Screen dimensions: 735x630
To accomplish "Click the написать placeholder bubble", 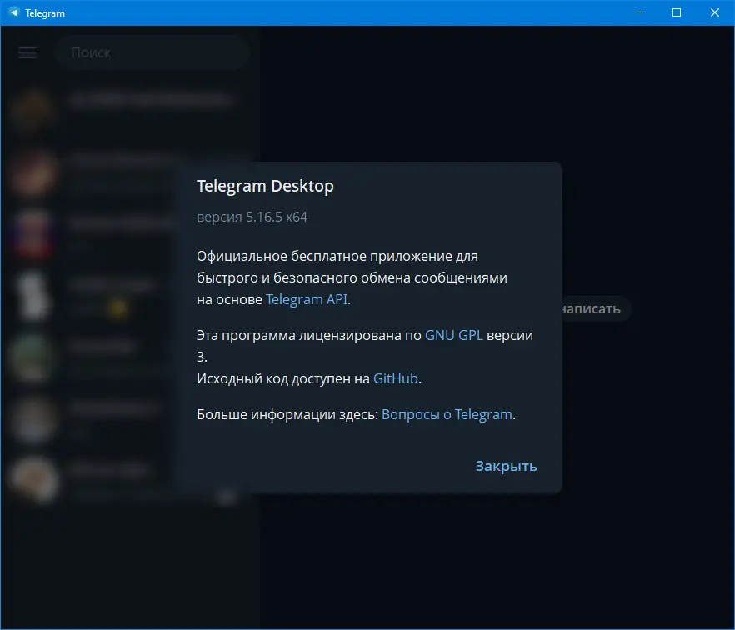I will point(597,309).
